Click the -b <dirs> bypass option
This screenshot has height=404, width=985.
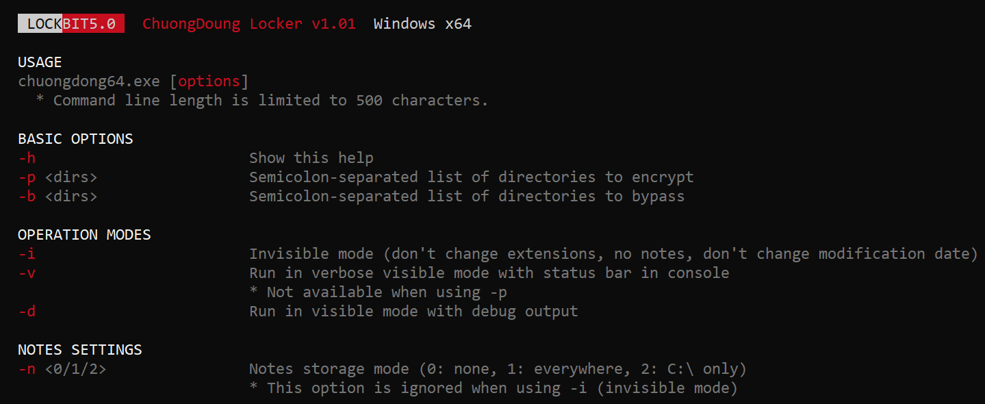tap(57, 197)
